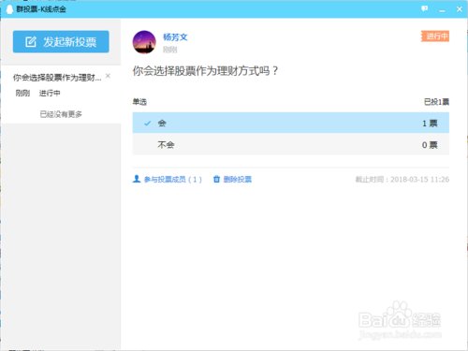
Task: Click the 发起新投票 button
Action: click(61, 41)
